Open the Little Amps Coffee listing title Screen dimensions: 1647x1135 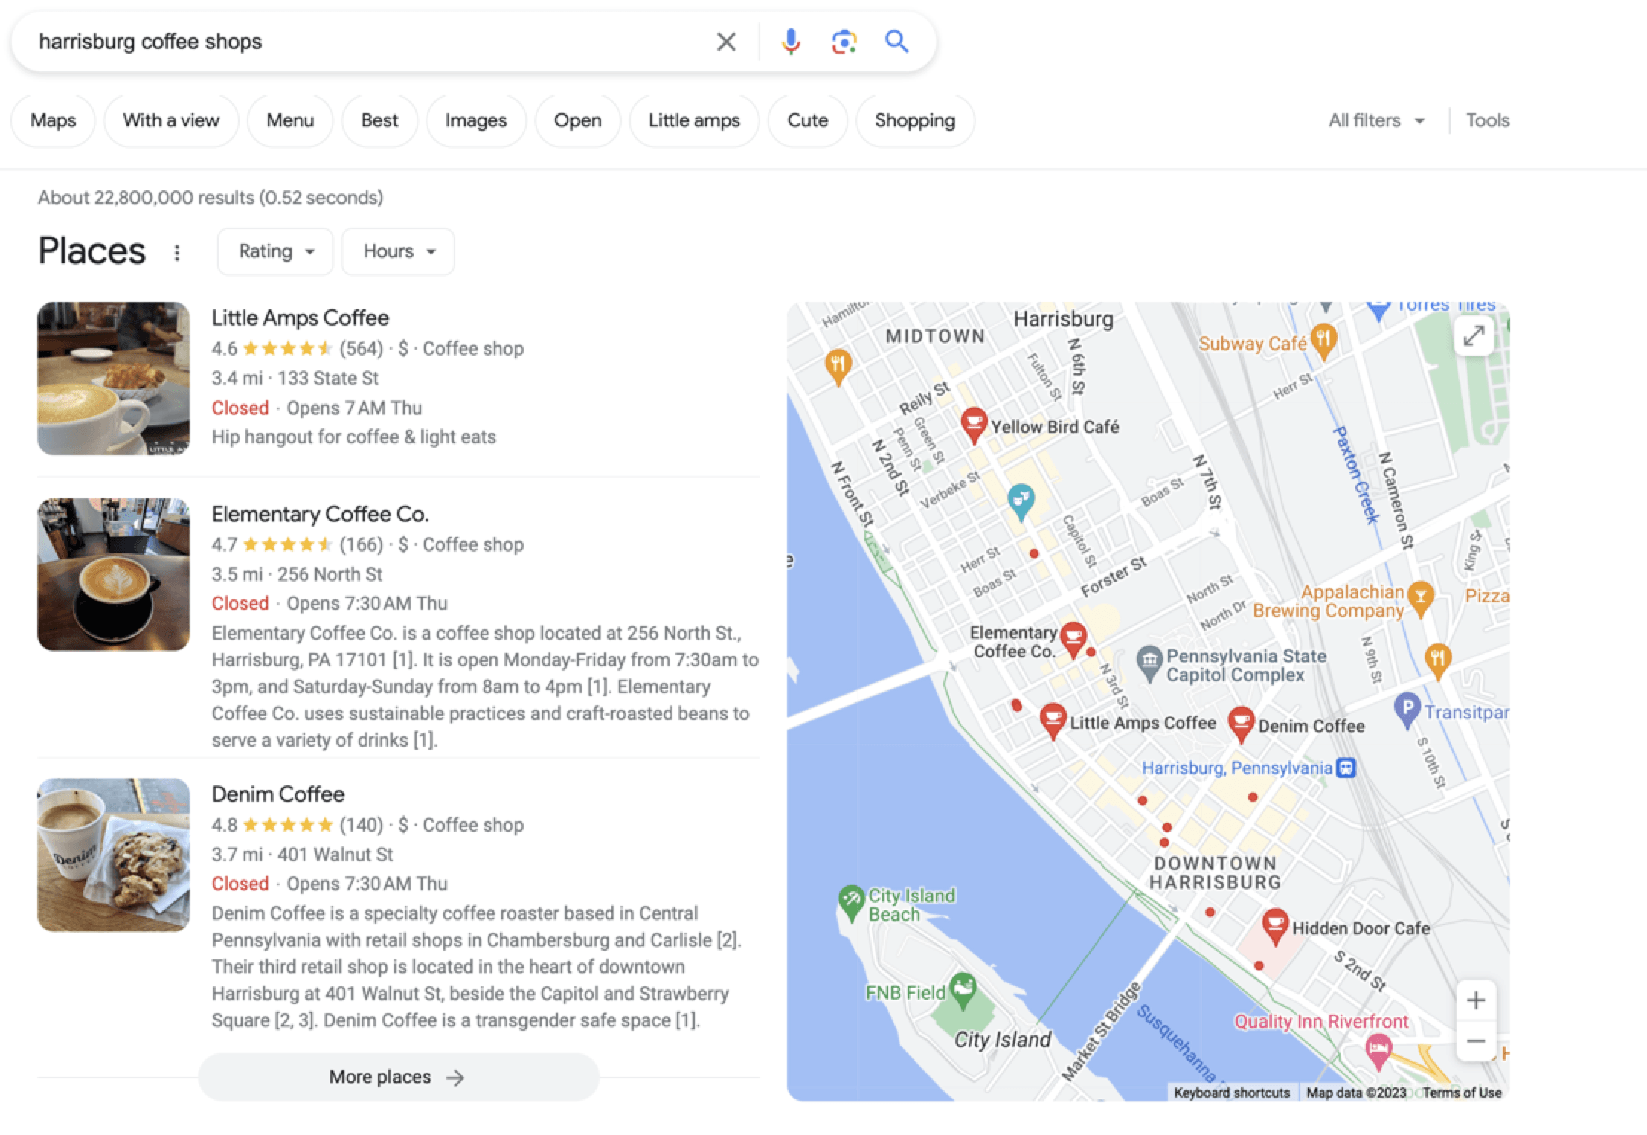pos(301,318)
